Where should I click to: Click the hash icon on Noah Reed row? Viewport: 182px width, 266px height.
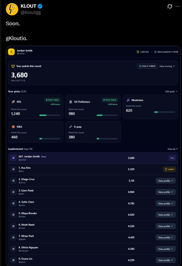(13, 226)
